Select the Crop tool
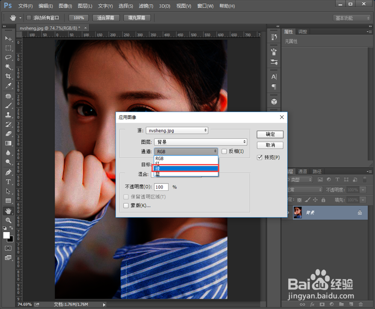 [8, 76]
